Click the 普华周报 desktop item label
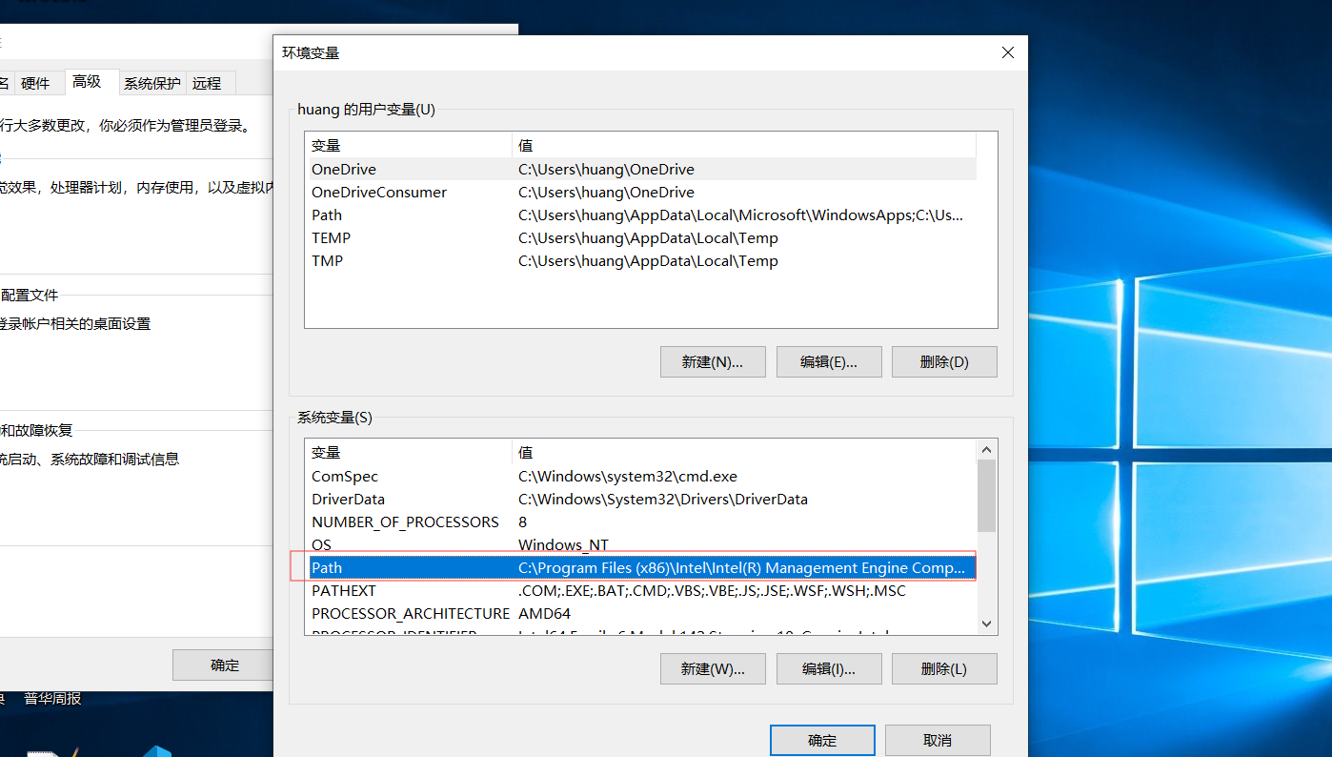The height and width of the screenshot is (757, 1332). (x=52, y=699)
